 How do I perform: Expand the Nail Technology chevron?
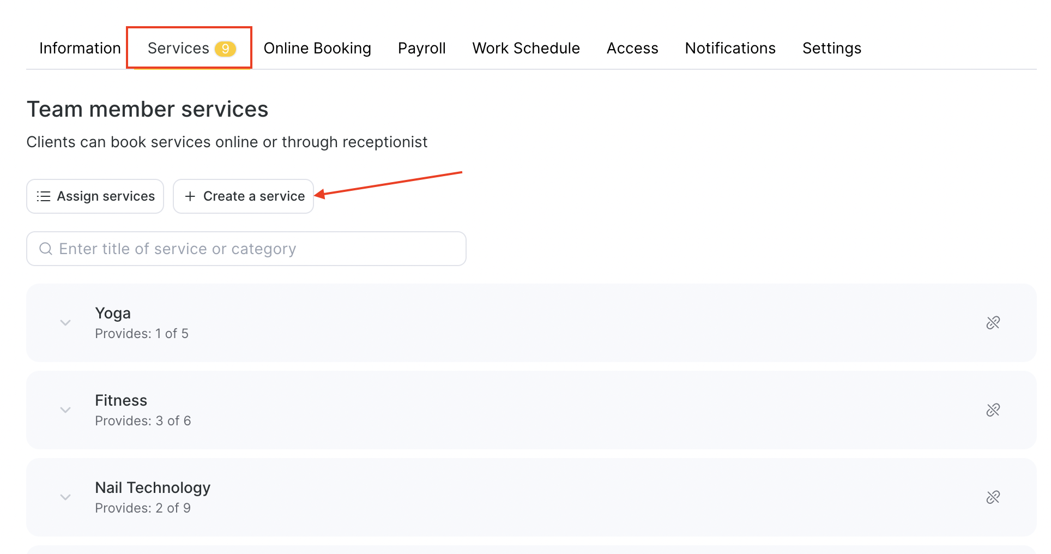65,497
